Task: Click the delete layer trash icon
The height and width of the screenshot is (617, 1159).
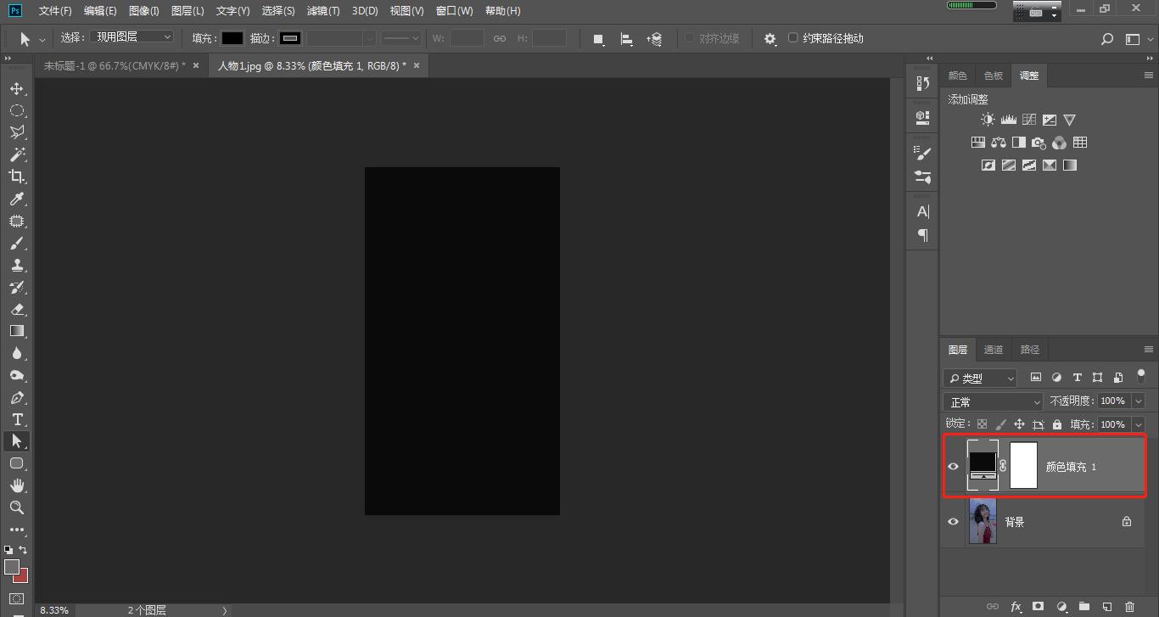Action: point(1128,607)
